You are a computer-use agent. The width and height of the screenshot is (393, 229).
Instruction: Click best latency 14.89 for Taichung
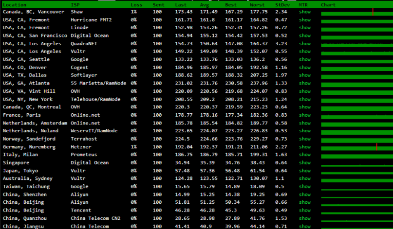(232, 186)
